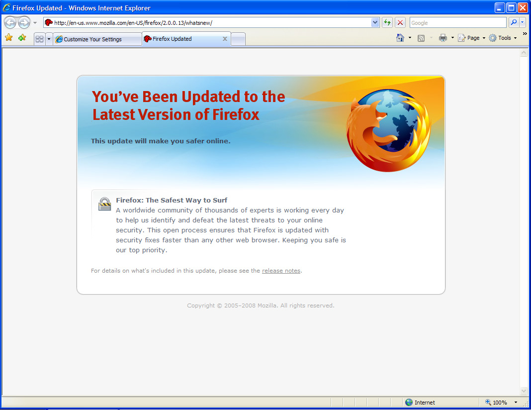Screen dimensions: 531x410
Task: Open Quick Tabs grid view icon
Action: [x=40, y=39]
